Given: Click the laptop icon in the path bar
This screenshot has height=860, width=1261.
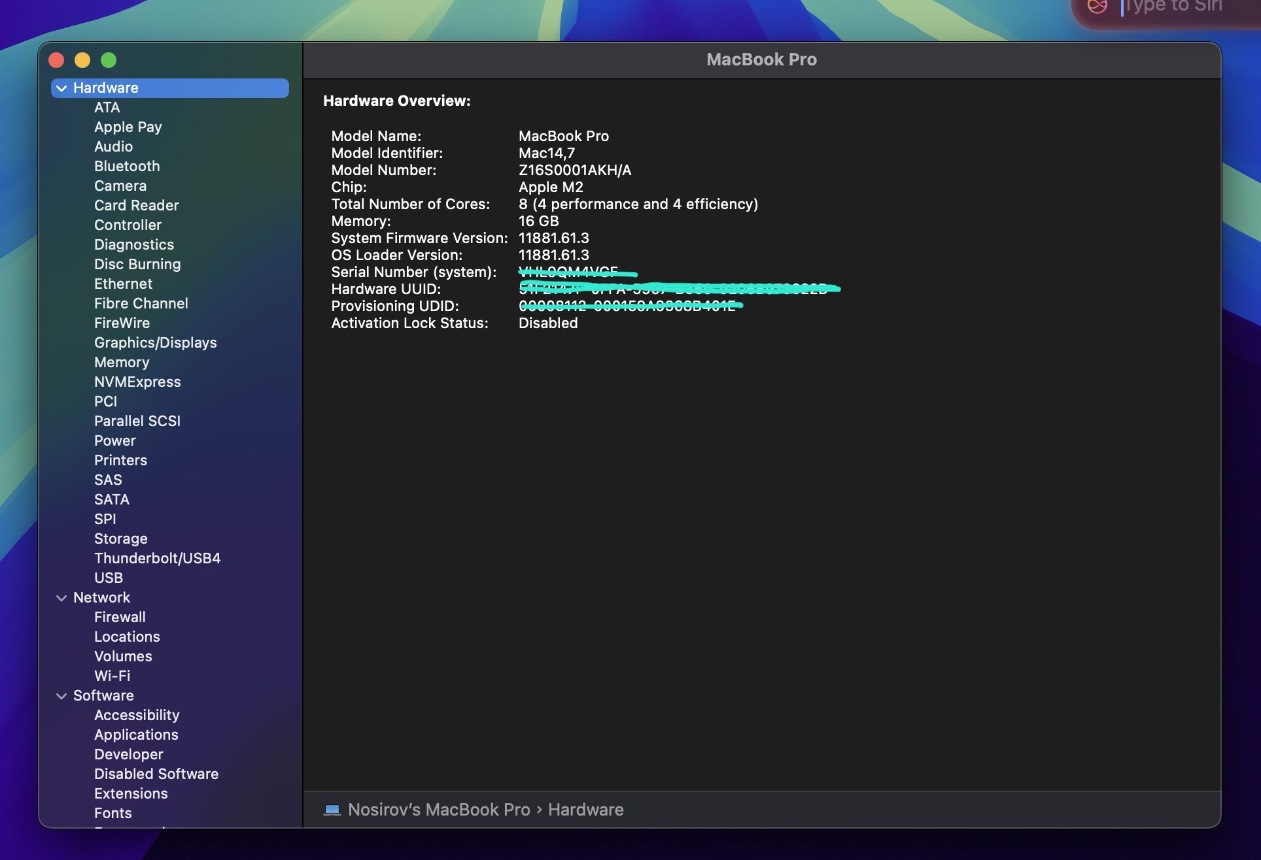Looking at the screenshot, I should pyautogui.click(x=332, y=810).
